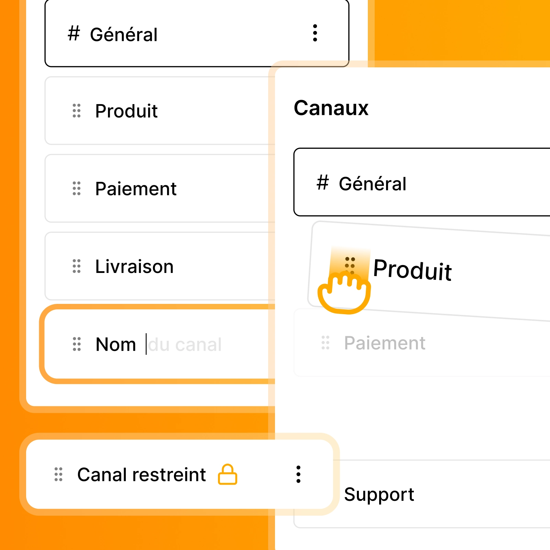The width and height of the screenshot is (550, 550).
Task: Open the Général channel three-dot menu
Action: click(x=315, y=33)
